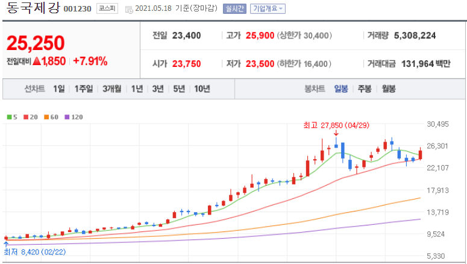Screen dimensions: 467x264
Task: Click the current price 25,250
Action: [36, 43]
